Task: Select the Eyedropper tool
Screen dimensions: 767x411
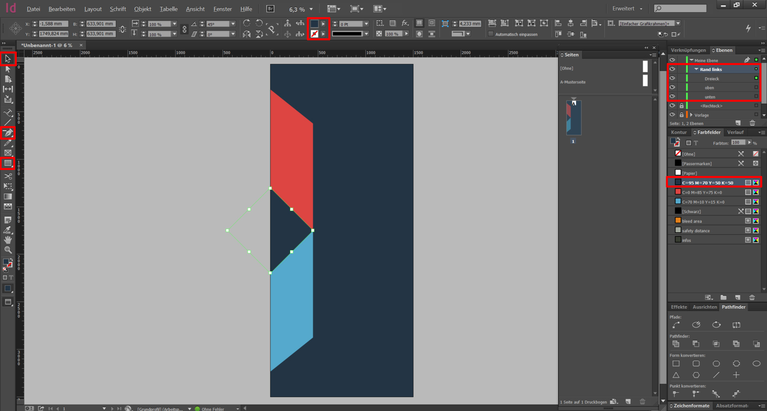Action: tap(8, 230)
